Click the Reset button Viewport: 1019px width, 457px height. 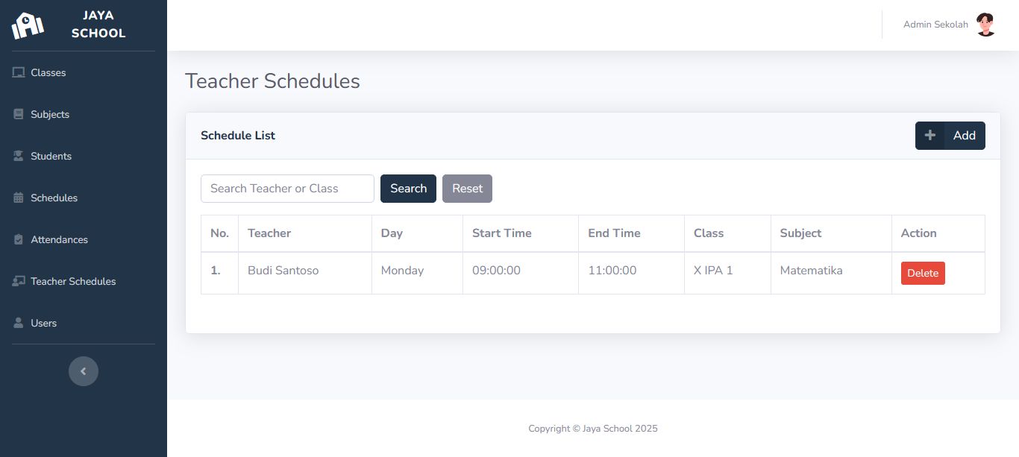(467, 189)
